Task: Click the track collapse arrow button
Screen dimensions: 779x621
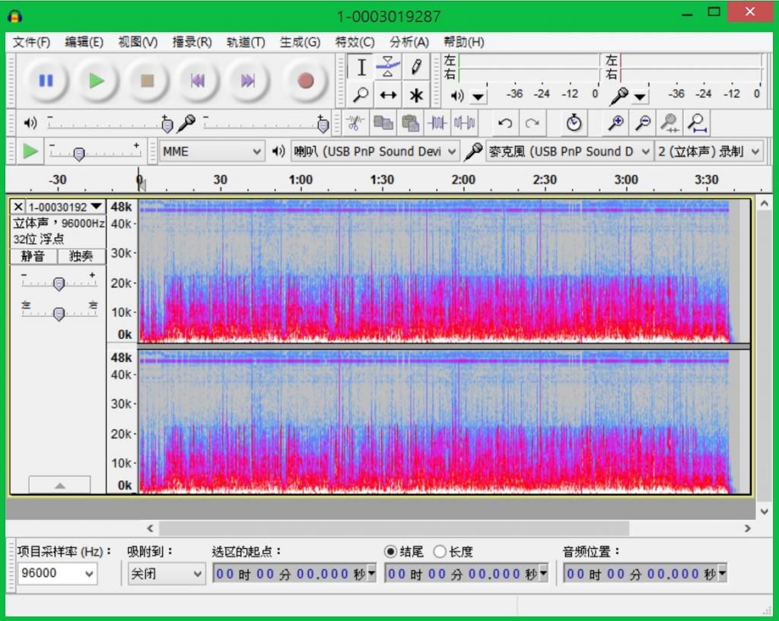Action: click(x=59, y=485)
